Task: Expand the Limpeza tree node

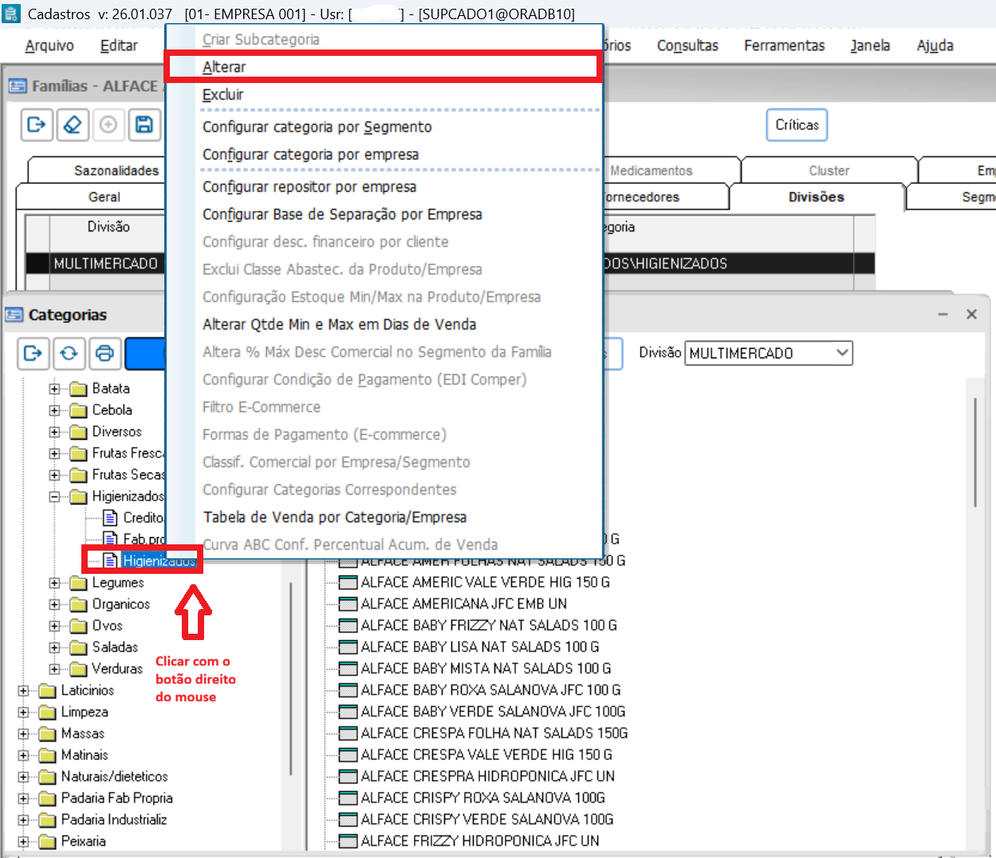Action: coord(23,712)
